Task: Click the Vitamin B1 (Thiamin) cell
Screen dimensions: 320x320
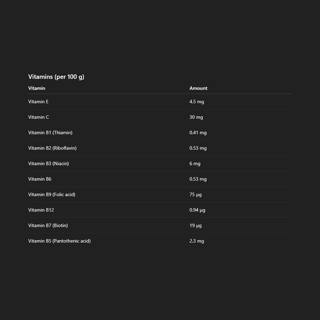Action: (x=50, y=132)
